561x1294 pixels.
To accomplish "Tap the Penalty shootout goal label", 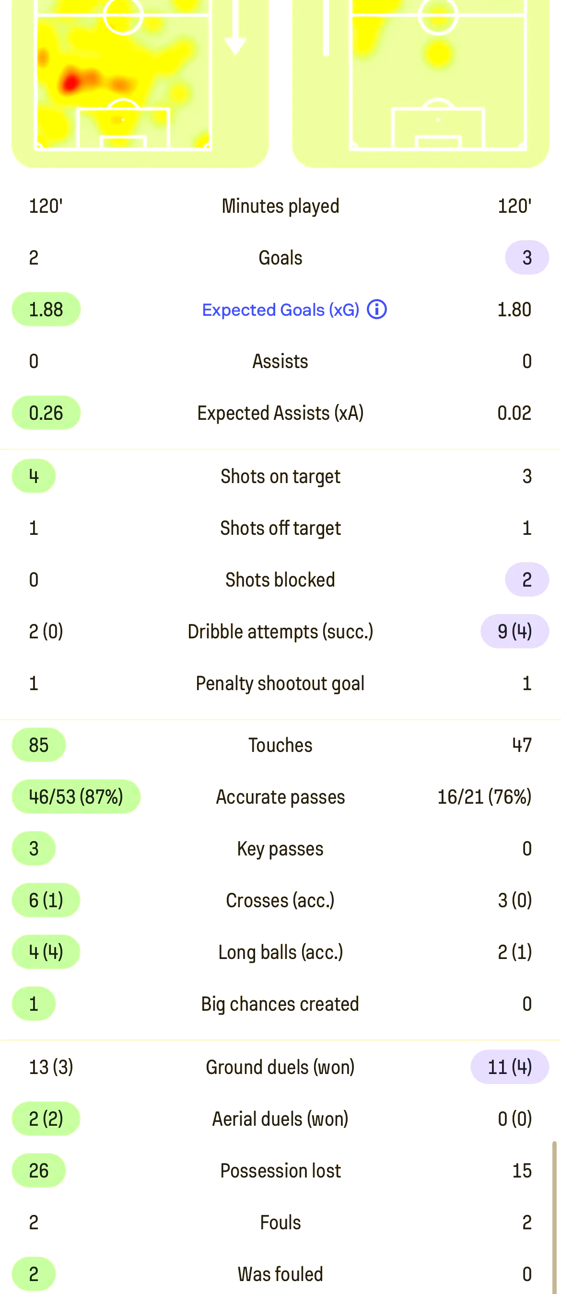I will pos(280,683).
